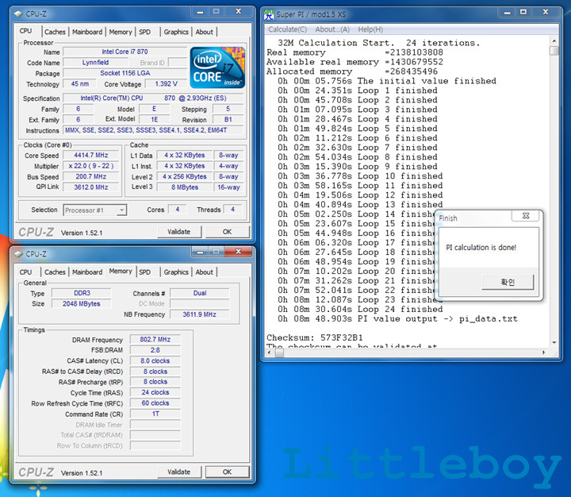This screenshot has width=571, height=497.
Task: Click Command Rate value 1T
Action: tap(155, 414)
